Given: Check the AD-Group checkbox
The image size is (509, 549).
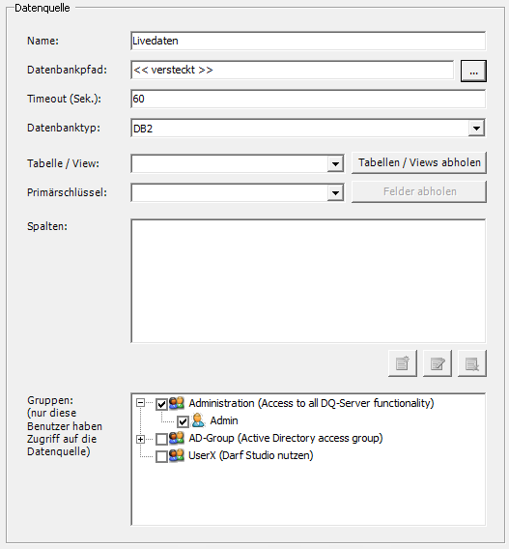Looking at the screenshot, I should (161, 439).
